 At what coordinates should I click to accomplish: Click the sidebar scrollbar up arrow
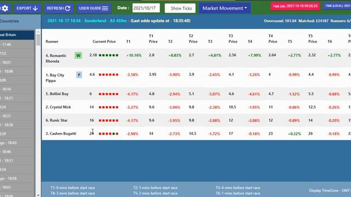click(38, 32)
